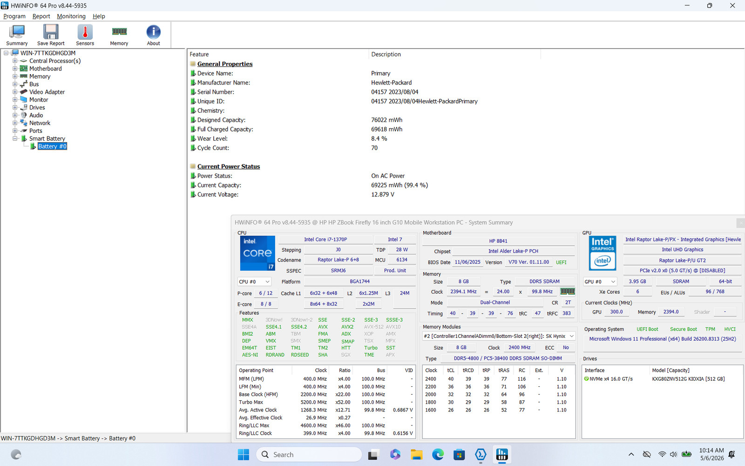Select the Network tree item
The height and width of the screenshot is (466, 745).
click(40, 123)
